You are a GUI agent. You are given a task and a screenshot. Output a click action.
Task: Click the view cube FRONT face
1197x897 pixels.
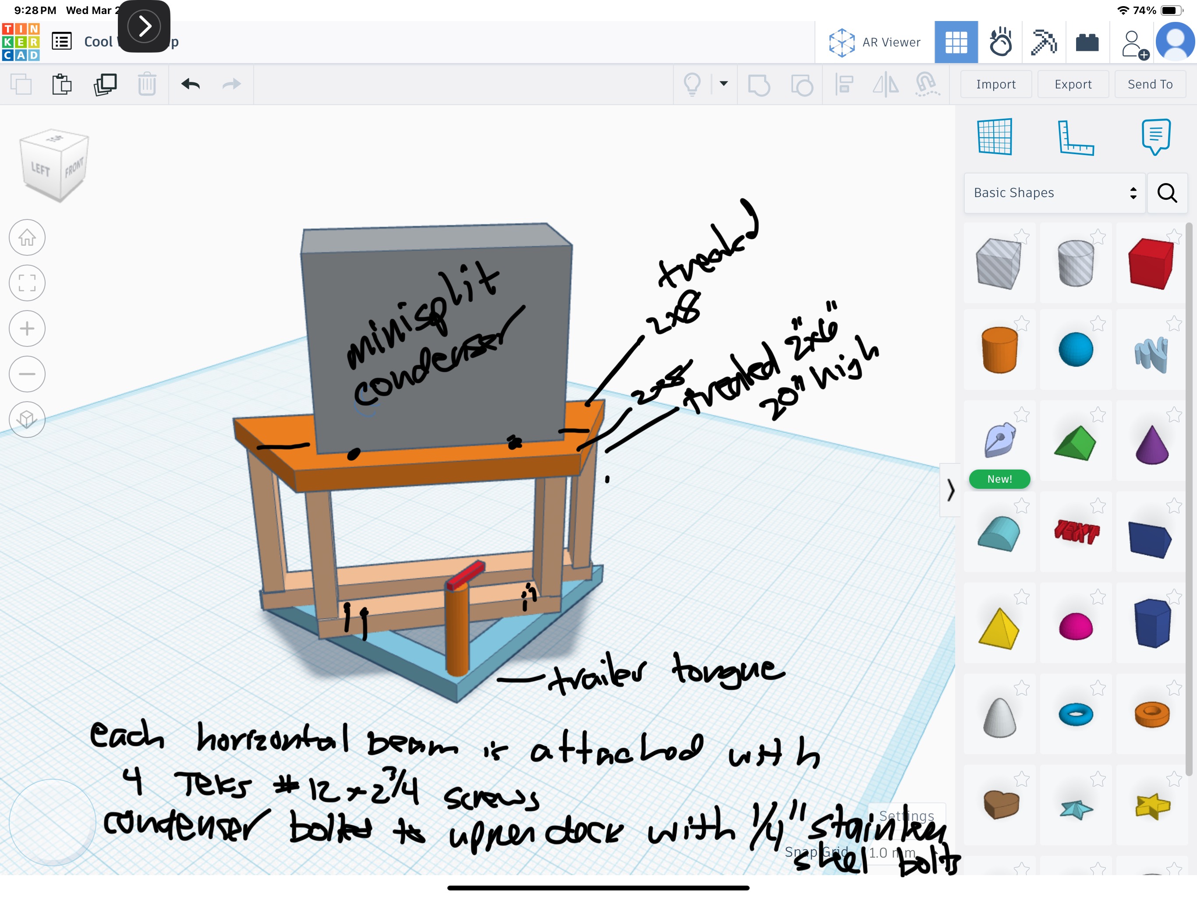point(74,168)
